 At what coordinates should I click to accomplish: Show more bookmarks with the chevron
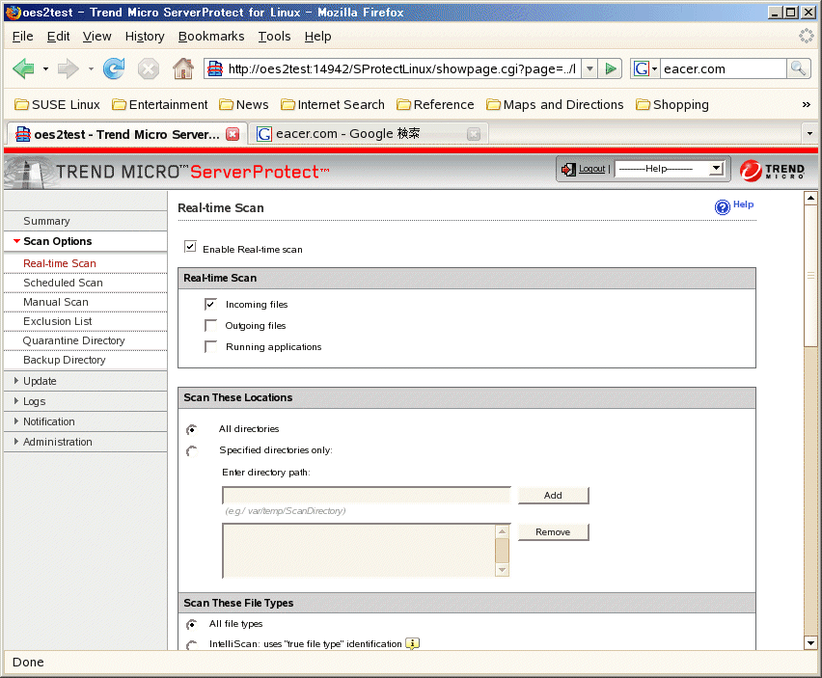click(x=807, y=105)
